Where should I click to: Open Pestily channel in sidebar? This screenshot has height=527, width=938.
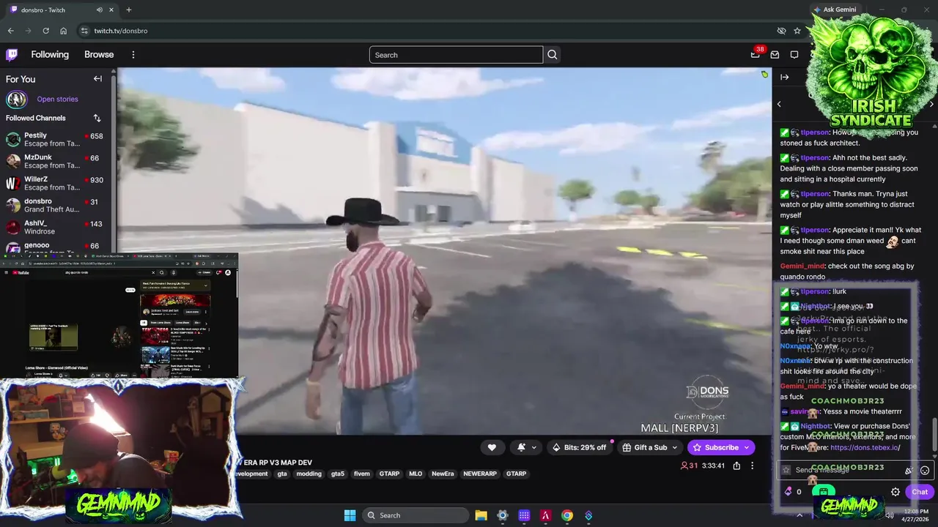[x=56, y=139]
